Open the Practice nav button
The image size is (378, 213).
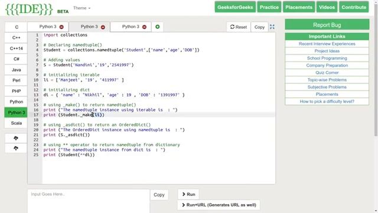[269, 7]
